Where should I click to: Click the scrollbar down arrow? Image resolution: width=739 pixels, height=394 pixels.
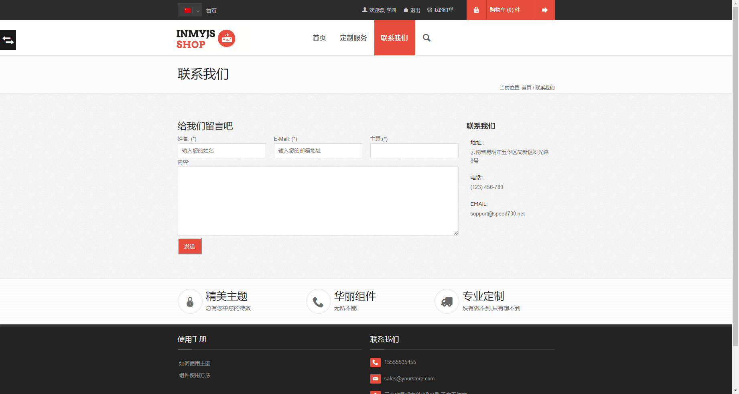coord(736,390)
